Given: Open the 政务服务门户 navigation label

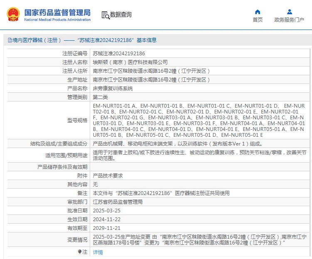Looking at the screenshot, I should coord(289,20).
